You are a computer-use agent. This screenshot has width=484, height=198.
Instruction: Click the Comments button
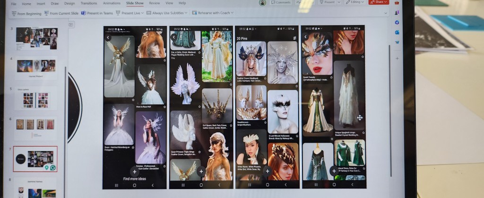[281, 2]
